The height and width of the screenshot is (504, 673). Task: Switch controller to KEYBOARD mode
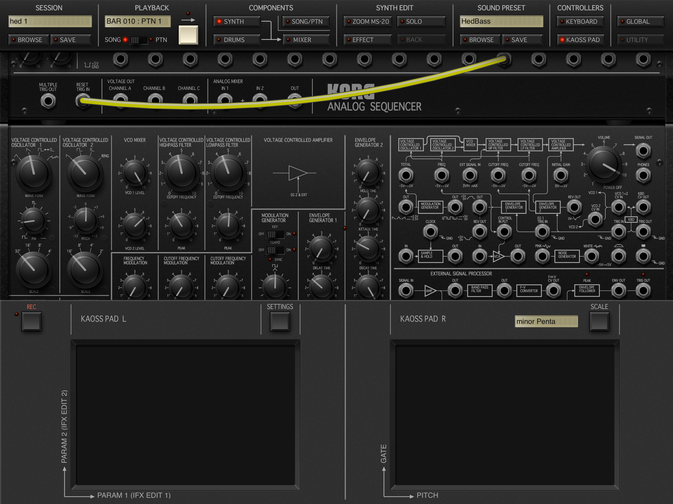[580, 22]
